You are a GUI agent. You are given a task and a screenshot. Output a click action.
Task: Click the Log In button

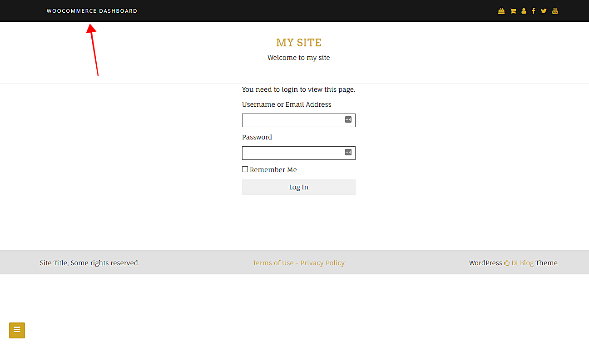[x=299, y=187]
